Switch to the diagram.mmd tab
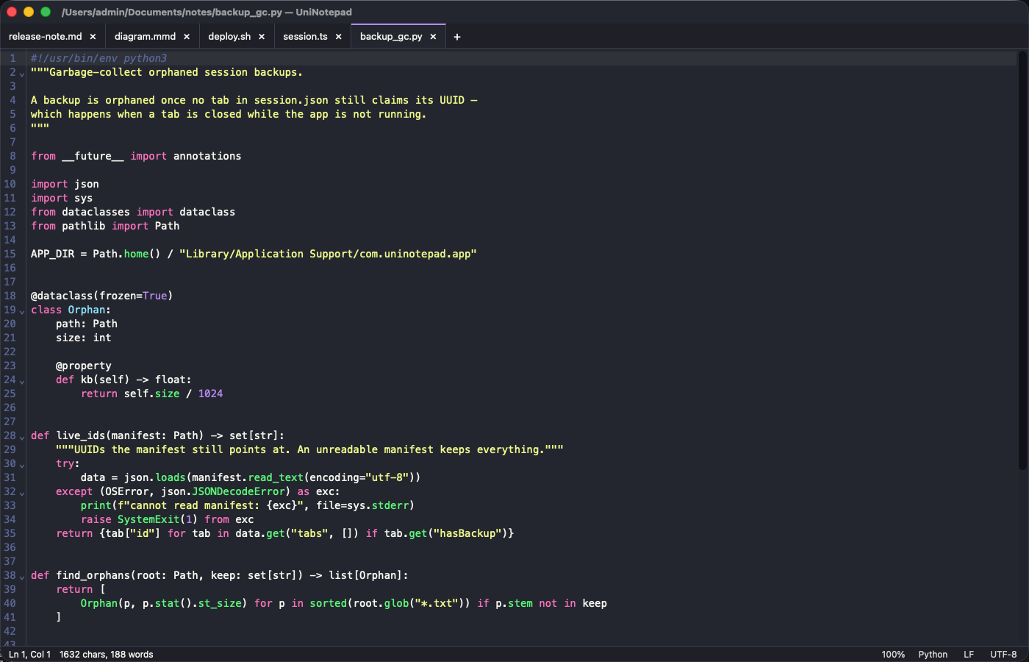The height and width of the screenshot is (662, 1029). click(145, 37)
